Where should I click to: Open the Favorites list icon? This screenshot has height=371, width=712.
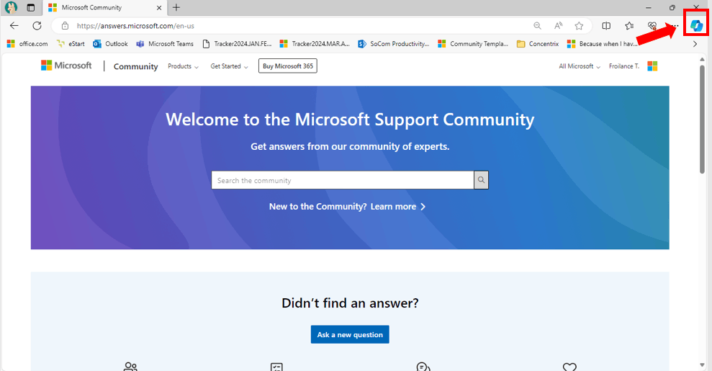[629, 26]
